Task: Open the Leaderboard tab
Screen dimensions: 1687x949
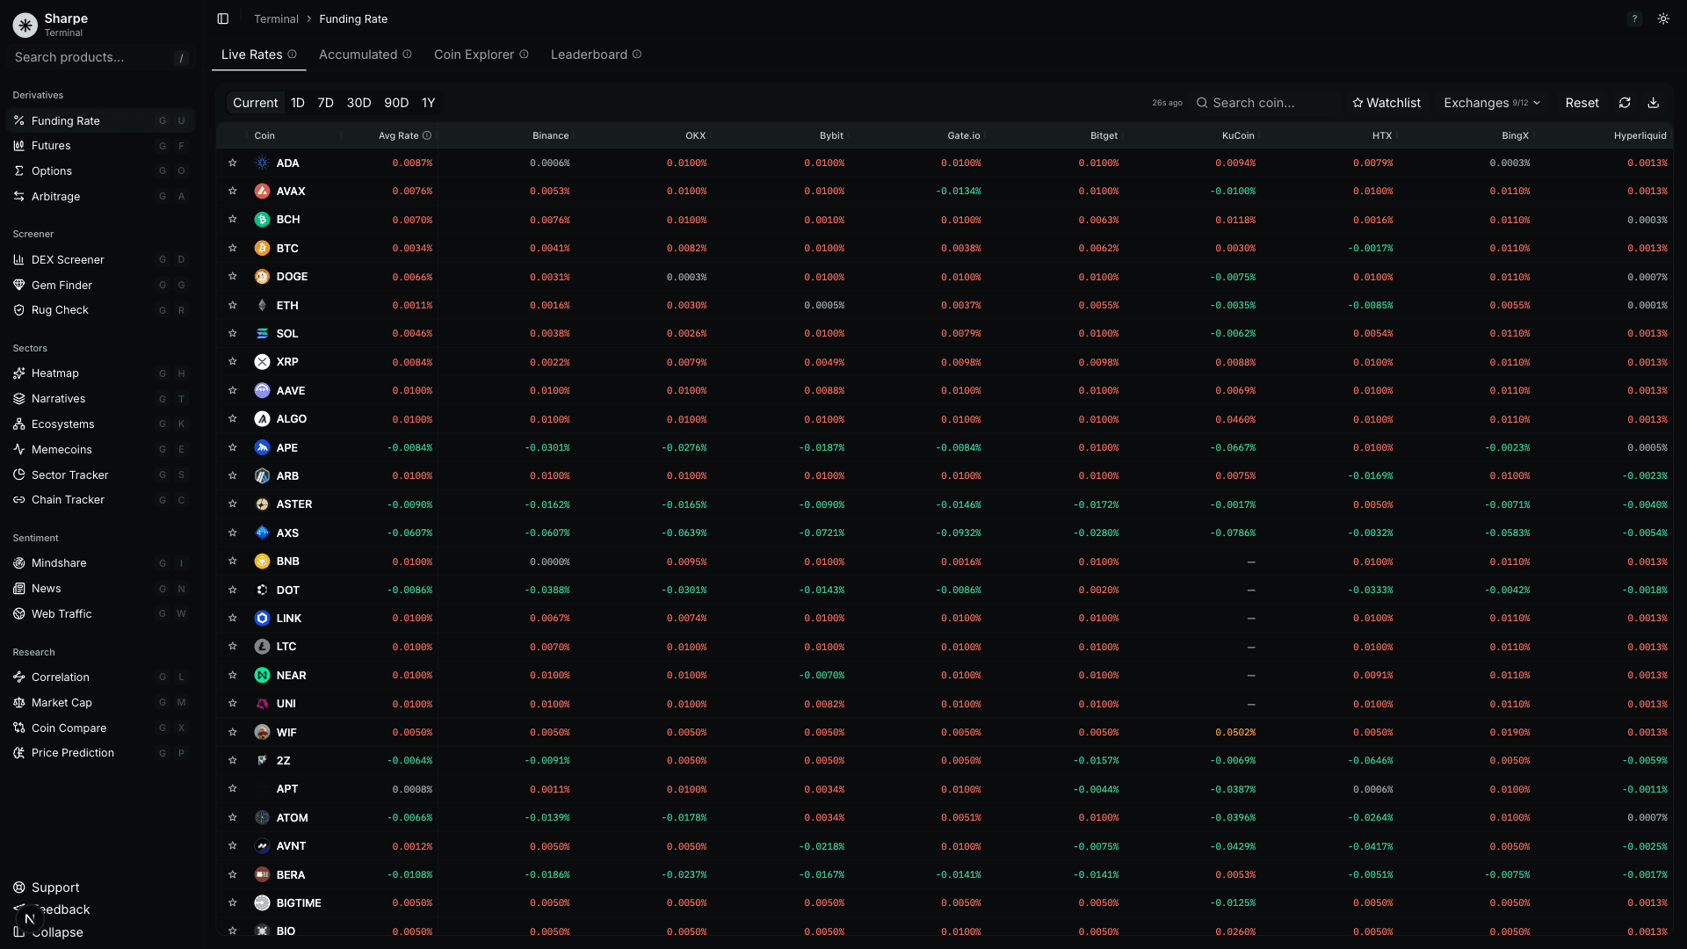Action: coord(589,54)
